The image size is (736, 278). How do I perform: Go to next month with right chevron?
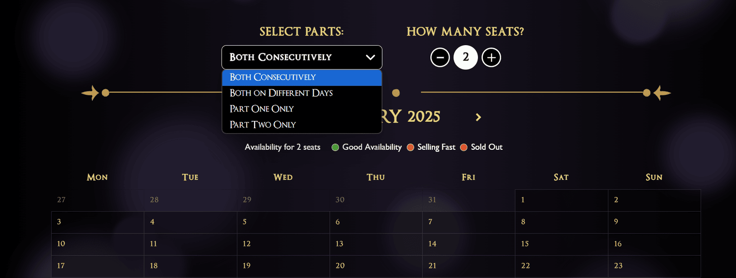coord(478,117)
